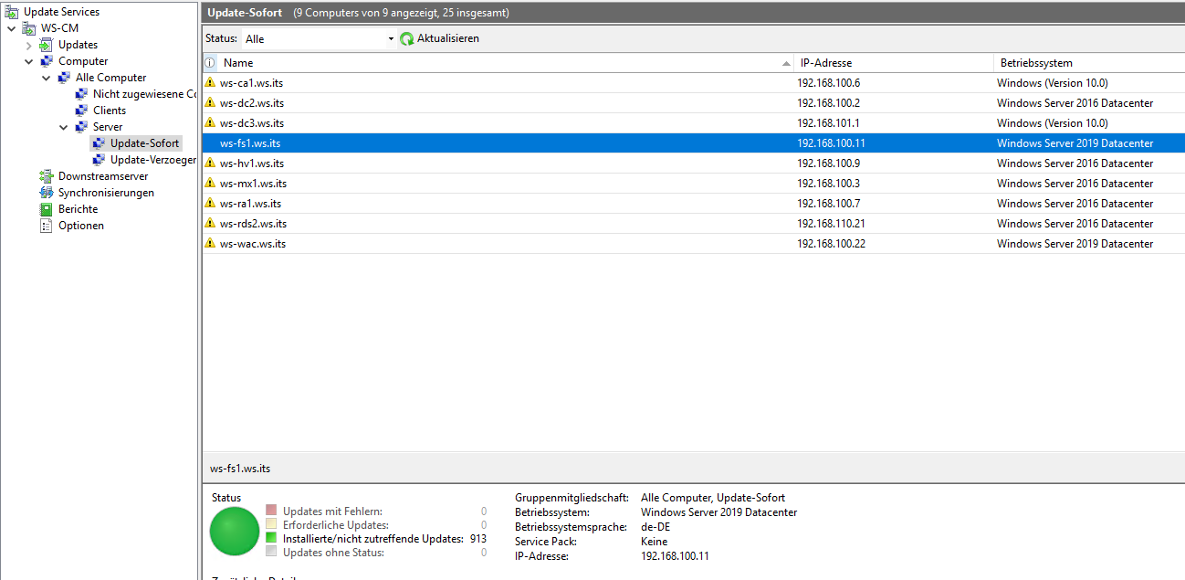Select Update-Verzoegert in the tree
This screenshot has height=580, width=1185.
(x=153, y=160)
